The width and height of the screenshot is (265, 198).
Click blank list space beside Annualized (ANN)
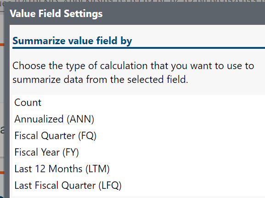[x=179, y=119]
